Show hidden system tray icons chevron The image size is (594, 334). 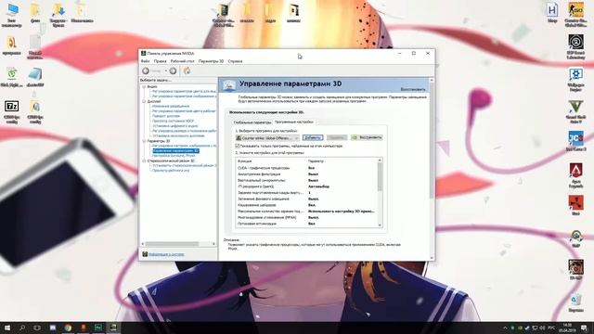coord(505,328)
